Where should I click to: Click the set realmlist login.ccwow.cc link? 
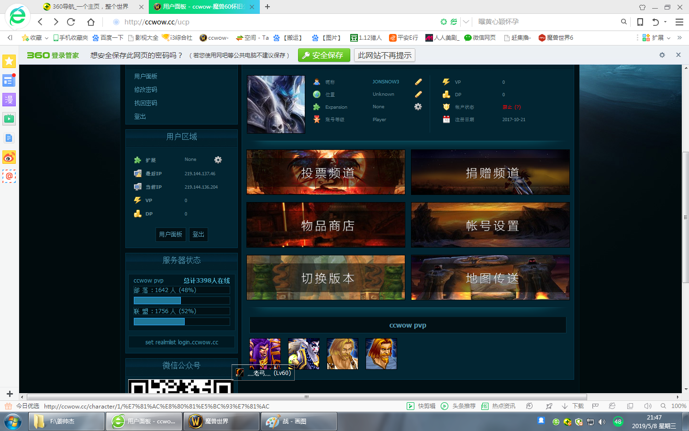[181, 342]
